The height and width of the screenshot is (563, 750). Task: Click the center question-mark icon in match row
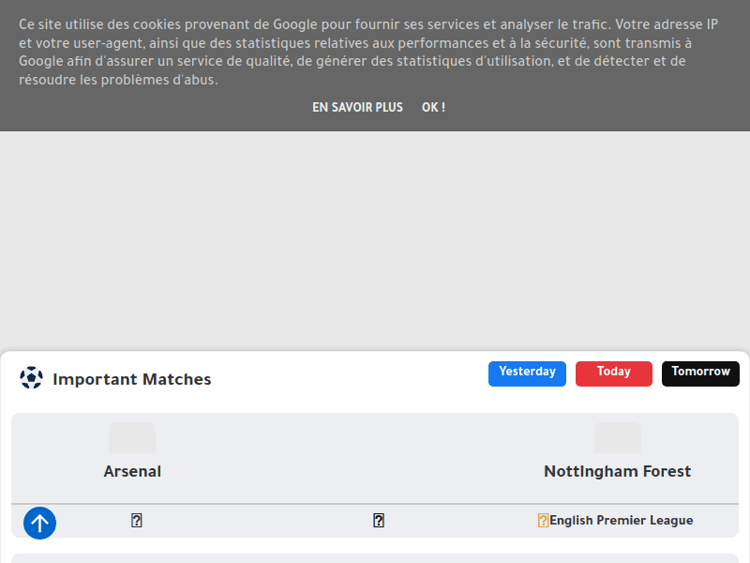379,521
